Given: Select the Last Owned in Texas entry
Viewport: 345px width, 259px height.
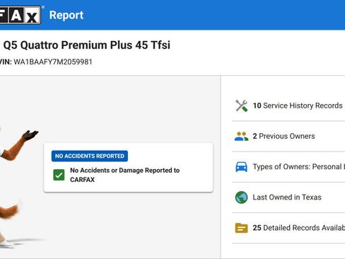Looking at the screenshot, I should pos(288,197).
